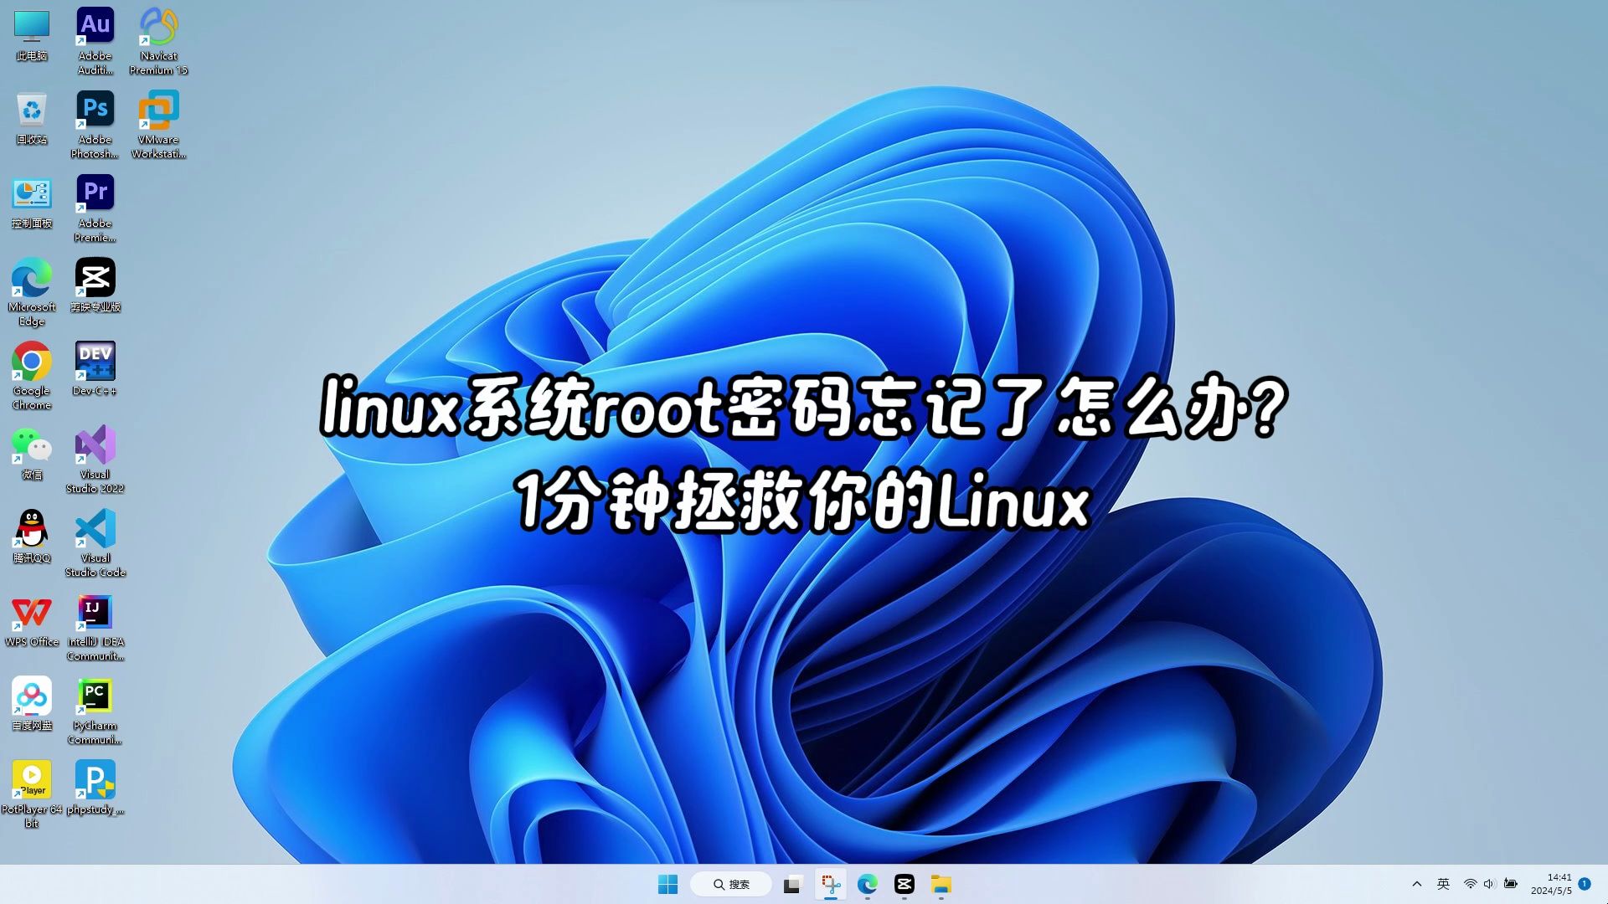Open IntelliJ IDEA Community
The image size is (1608, 904).
coord(95,612)
